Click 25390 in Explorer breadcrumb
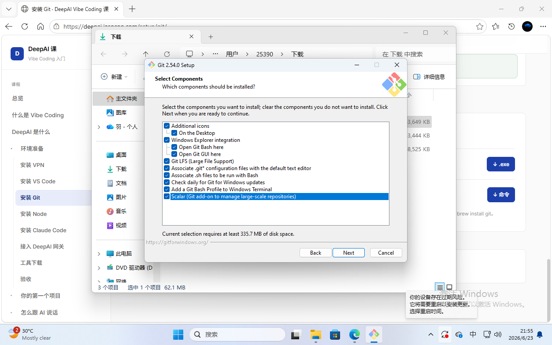 pos(265,54)
